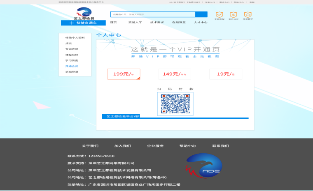Click the 这就是一个VIP开通页 title

click(175, 49)
